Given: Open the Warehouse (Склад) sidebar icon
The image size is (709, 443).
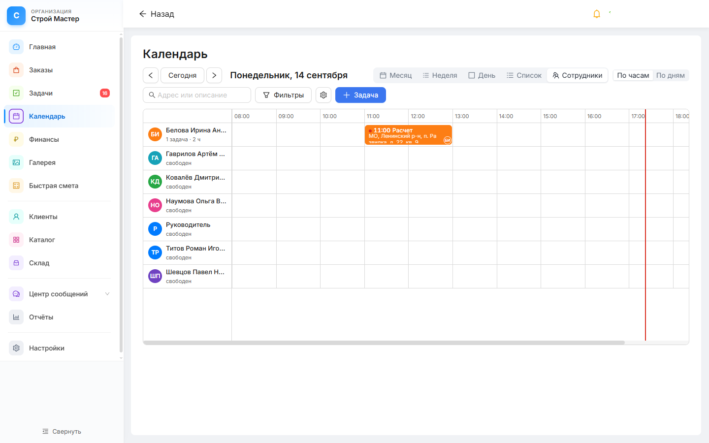Looking at the screenshot, I should pos(16,263).
